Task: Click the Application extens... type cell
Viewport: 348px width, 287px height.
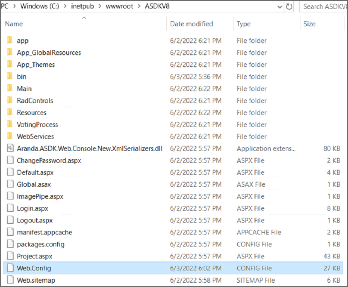Action: click(x=266, y=149)
